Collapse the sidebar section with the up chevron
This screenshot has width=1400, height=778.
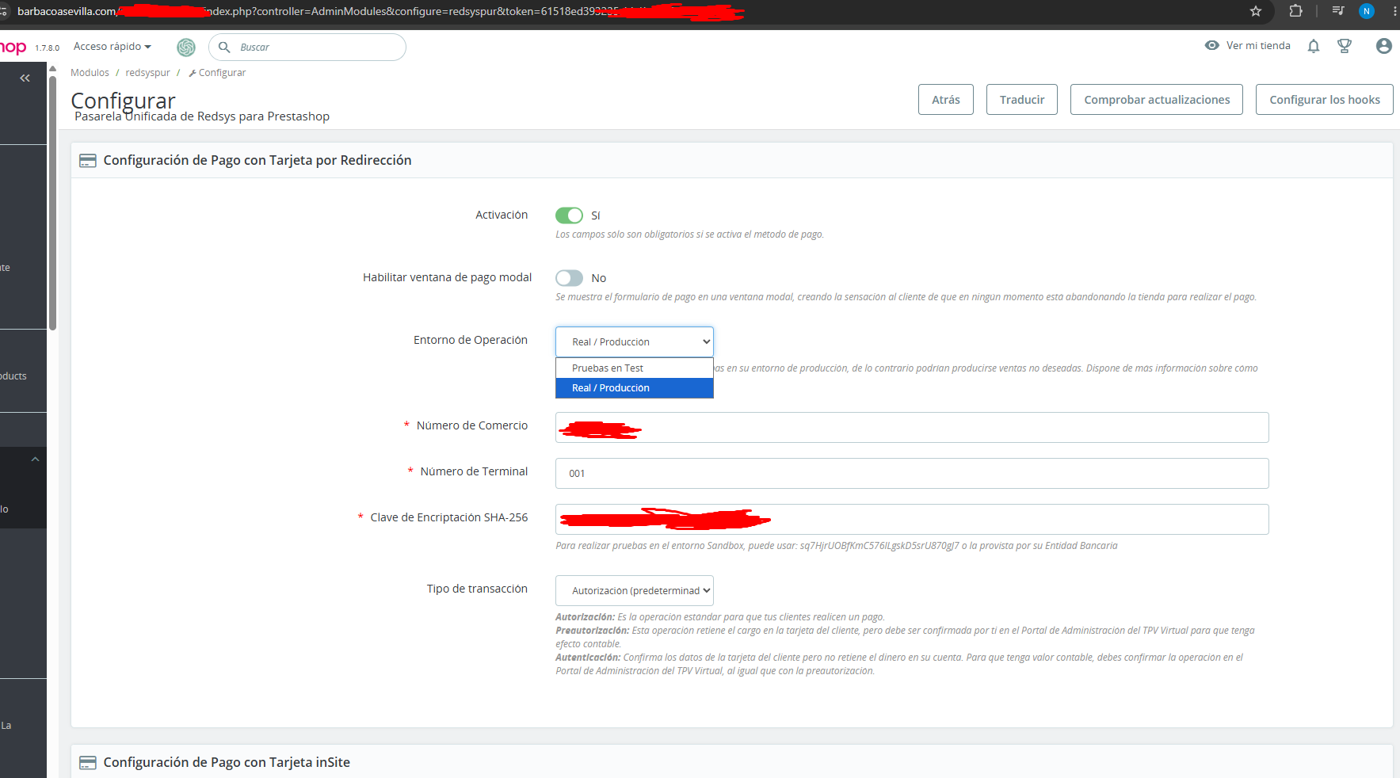click(x=35, y=460)
